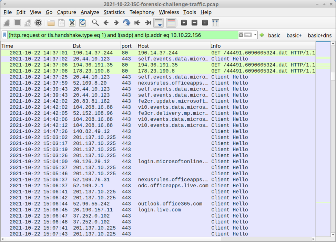Click the basic filter button
This screenshot has width=336, height=242.
(x=274, y=35)
